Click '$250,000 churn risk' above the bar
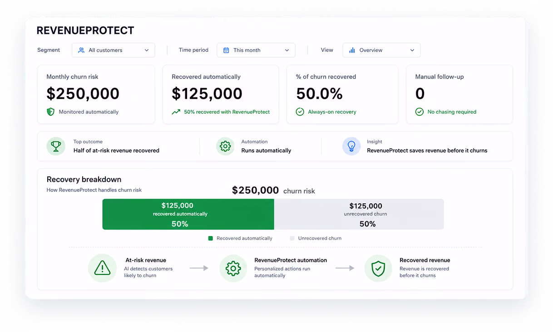 click(x=273, y=190)
